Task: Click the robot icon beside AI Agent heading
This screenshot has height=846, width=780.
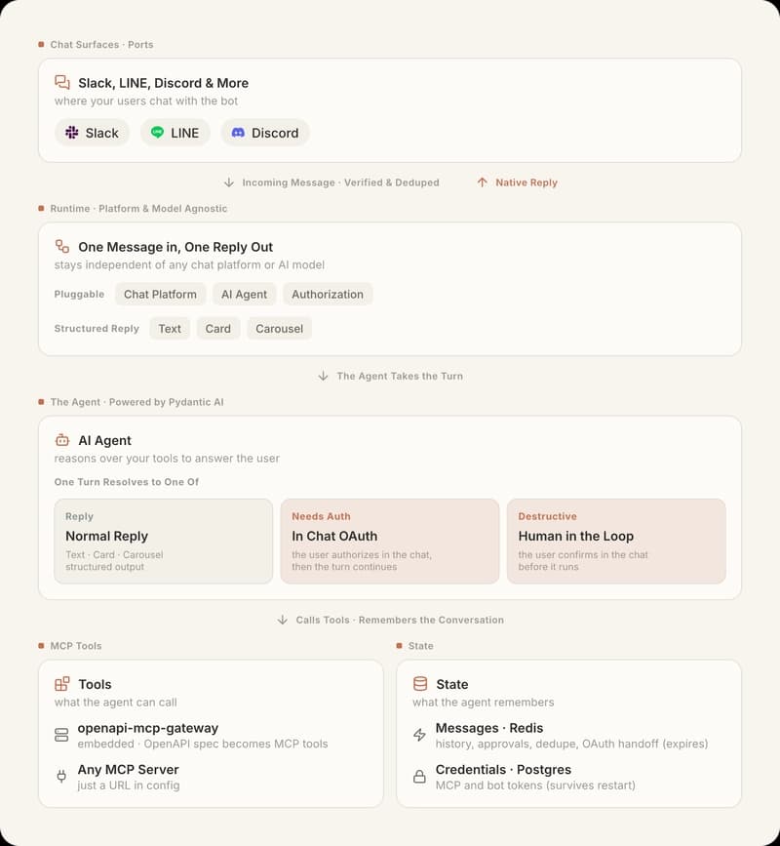Action: click(62, 440)
